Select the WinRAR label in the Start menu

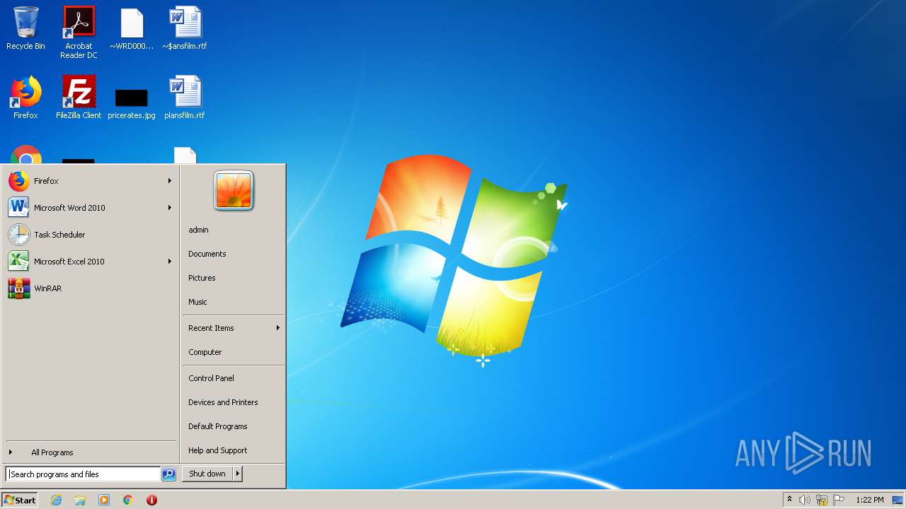pyautogui.click(x=47, y=288)
